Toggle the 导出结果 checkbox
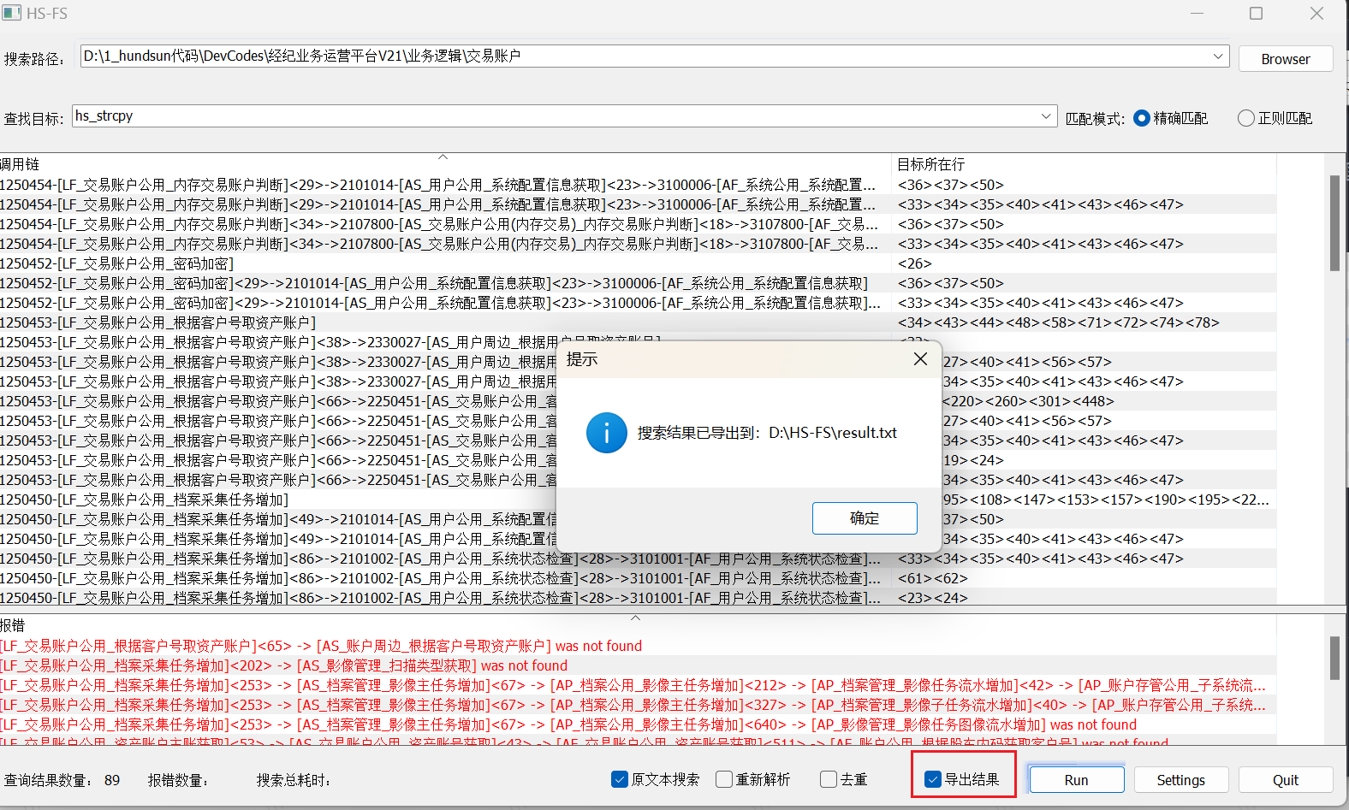The width and height of the screenshot is (1349, 810). click(934, 779)
